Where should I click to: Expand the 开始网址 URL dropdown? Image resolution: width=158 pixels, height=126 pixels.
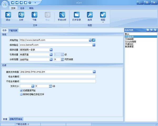pos(90,40)
